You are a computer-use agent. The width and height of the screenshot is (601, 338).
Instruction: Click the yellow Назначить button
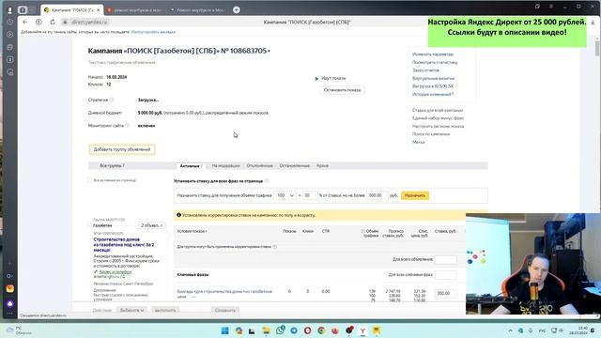[415, 195]
